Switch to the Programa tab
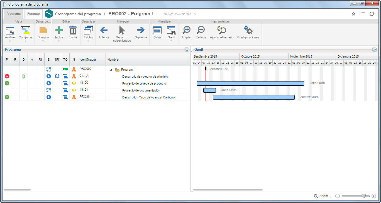Viewport: 381px width, 203px height. tap(13, 14)
